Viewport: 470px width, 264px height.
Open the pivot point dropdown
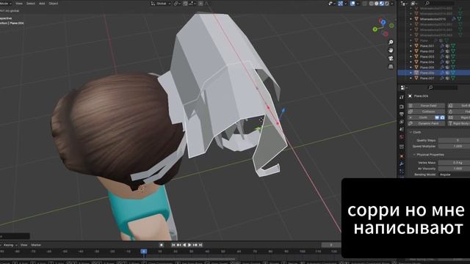point(177,4)
